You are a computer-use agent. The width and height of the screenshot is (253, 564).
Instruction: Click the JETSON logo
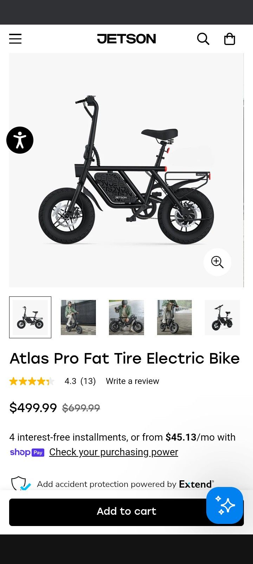point(126,39)
